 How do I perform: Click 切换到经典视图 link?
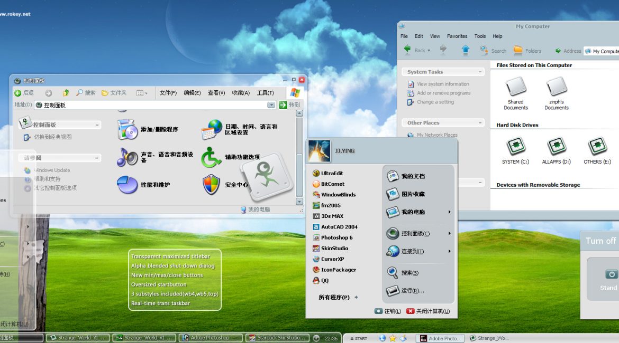(x=48, y=137)
